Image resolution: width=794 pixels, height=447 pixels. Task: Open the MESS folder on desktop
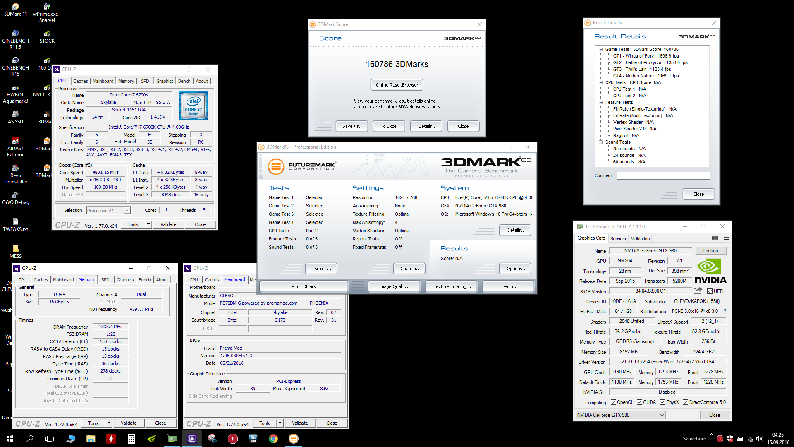coord(15,252)
